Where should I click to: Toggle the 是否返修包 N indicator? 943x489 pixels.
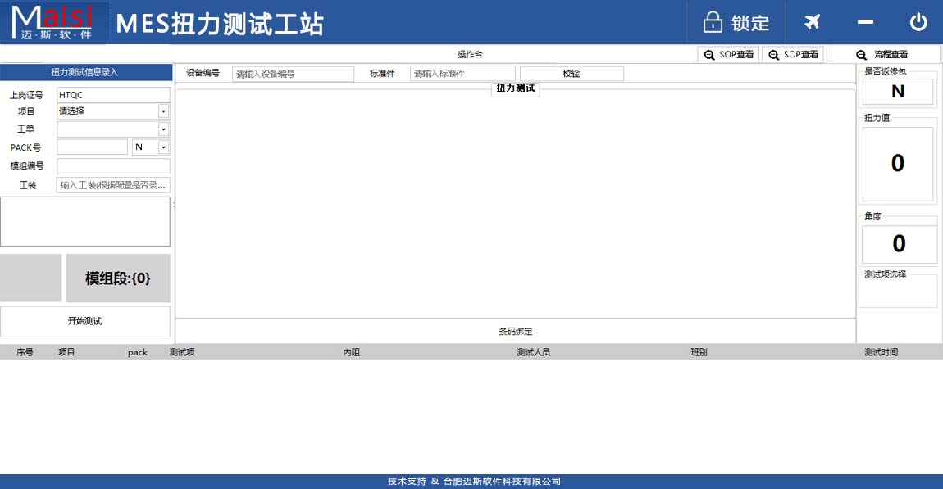898,92
